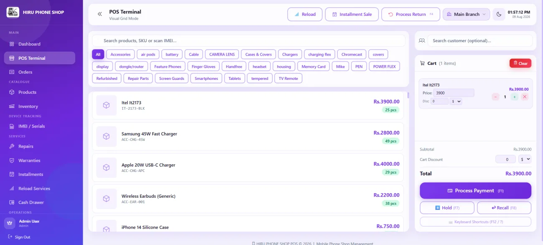543x245 pixels.
Task: Start an Installment Sale
Action: click(x=352, y=14)
